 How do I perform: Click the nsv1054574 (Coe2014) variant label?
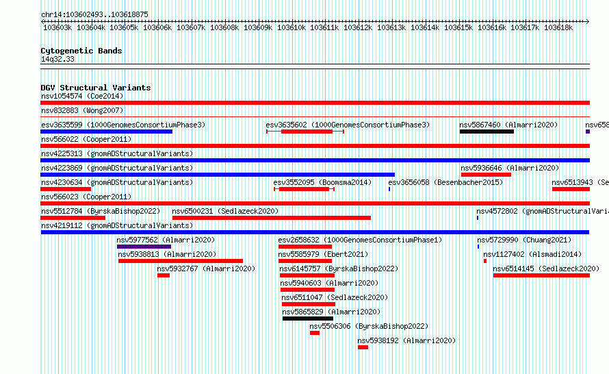pos(82,96)
